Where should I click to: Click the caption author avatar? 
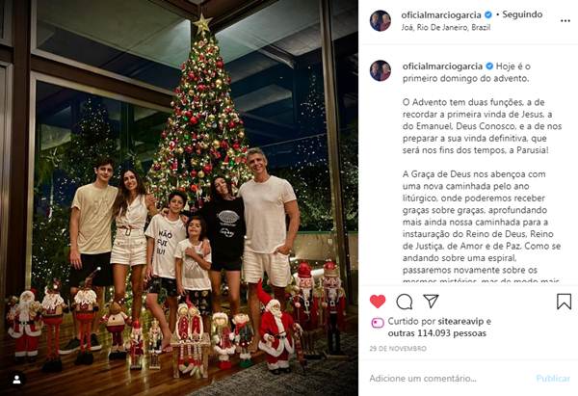(x=381, y=70)
